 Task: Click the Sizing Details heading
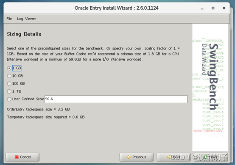click(24, 34)
